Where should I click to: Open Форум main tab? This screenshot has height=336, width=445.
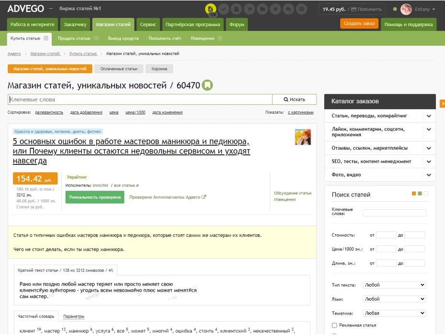click(x=237, y=24)
